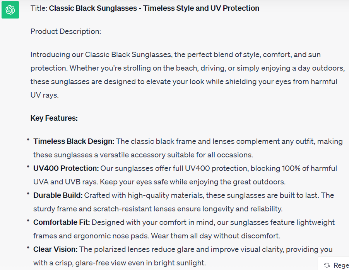Click the bold Classic Black Sunglasses title
Viewport: 349px width, 270px height.
tap(154, 8)
